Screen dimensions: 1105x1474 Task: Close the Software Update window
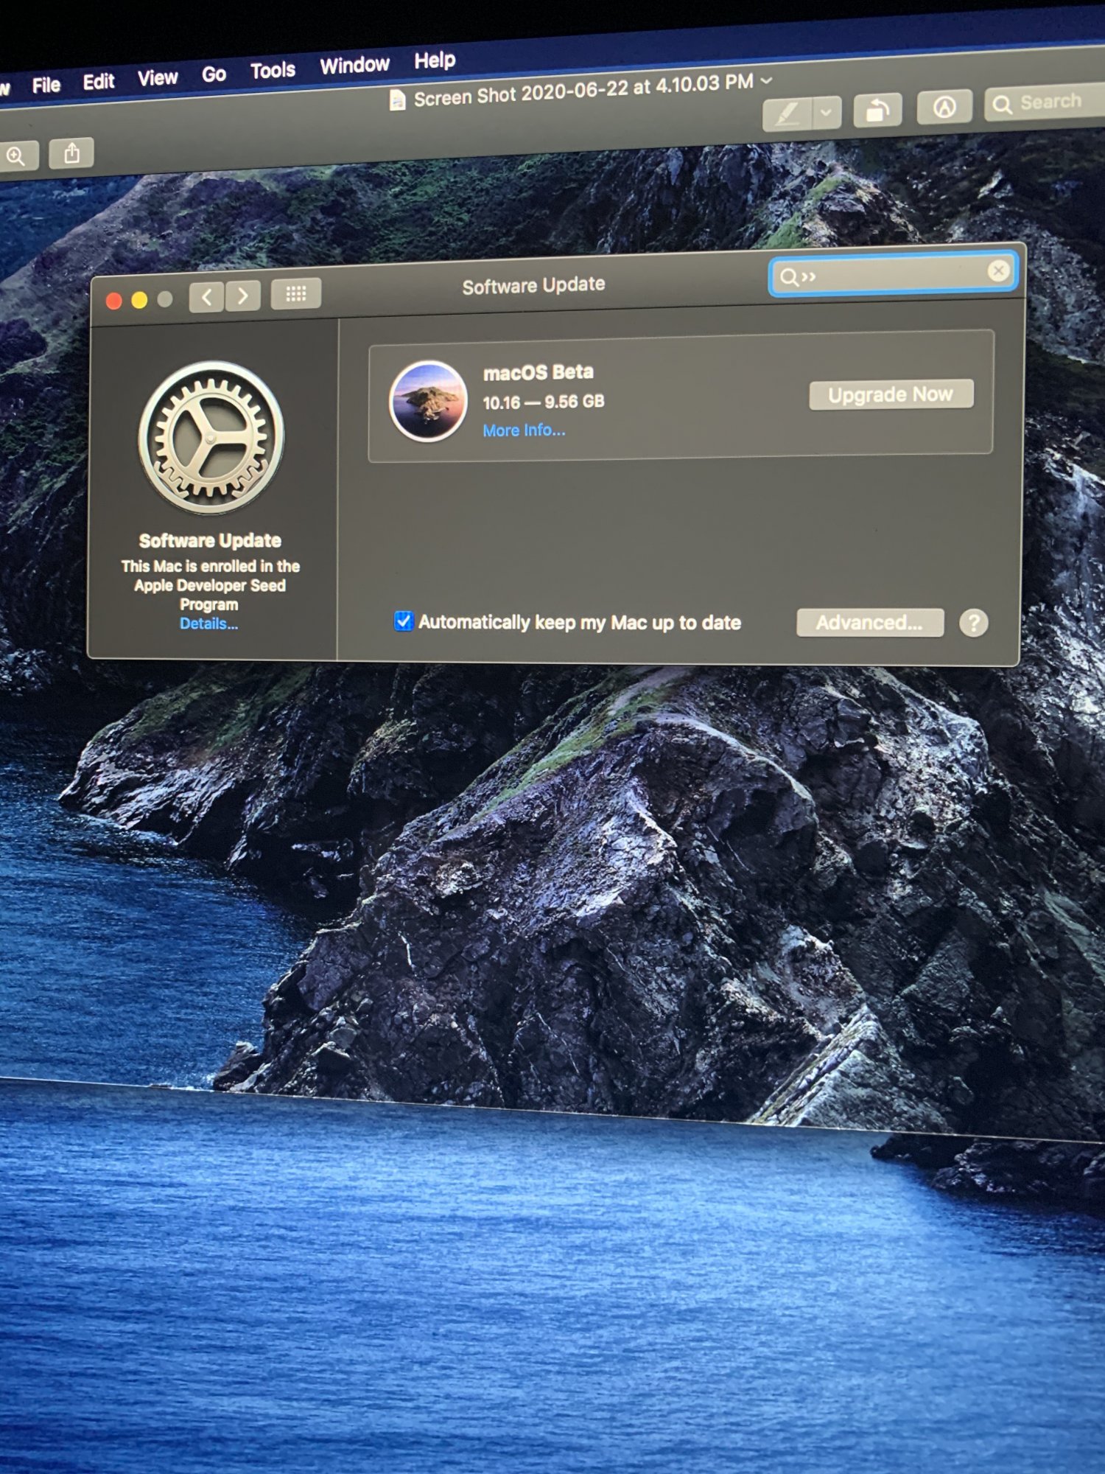113,301
